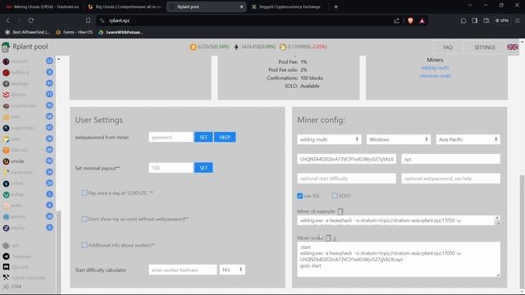Switch language via UK flag icon
This screenshot has height=295, width=525.
point(512,48)
